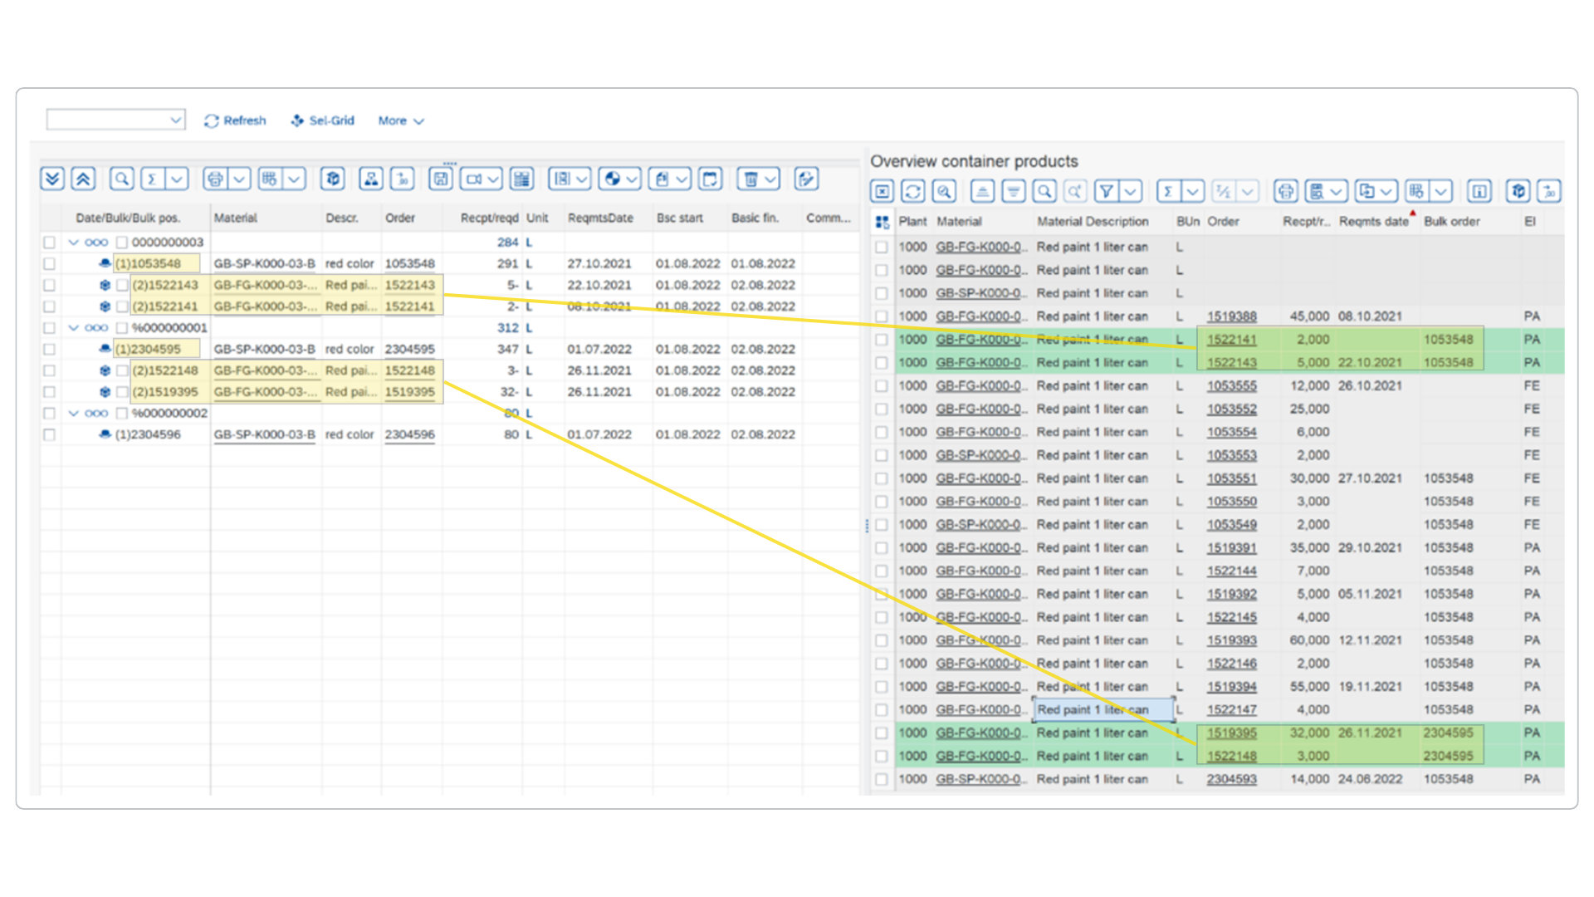This screenshot has width=1594, height=897.
Task: Activate the Filter icon in the right panel toolbar
Action: tap(1107, 190)
